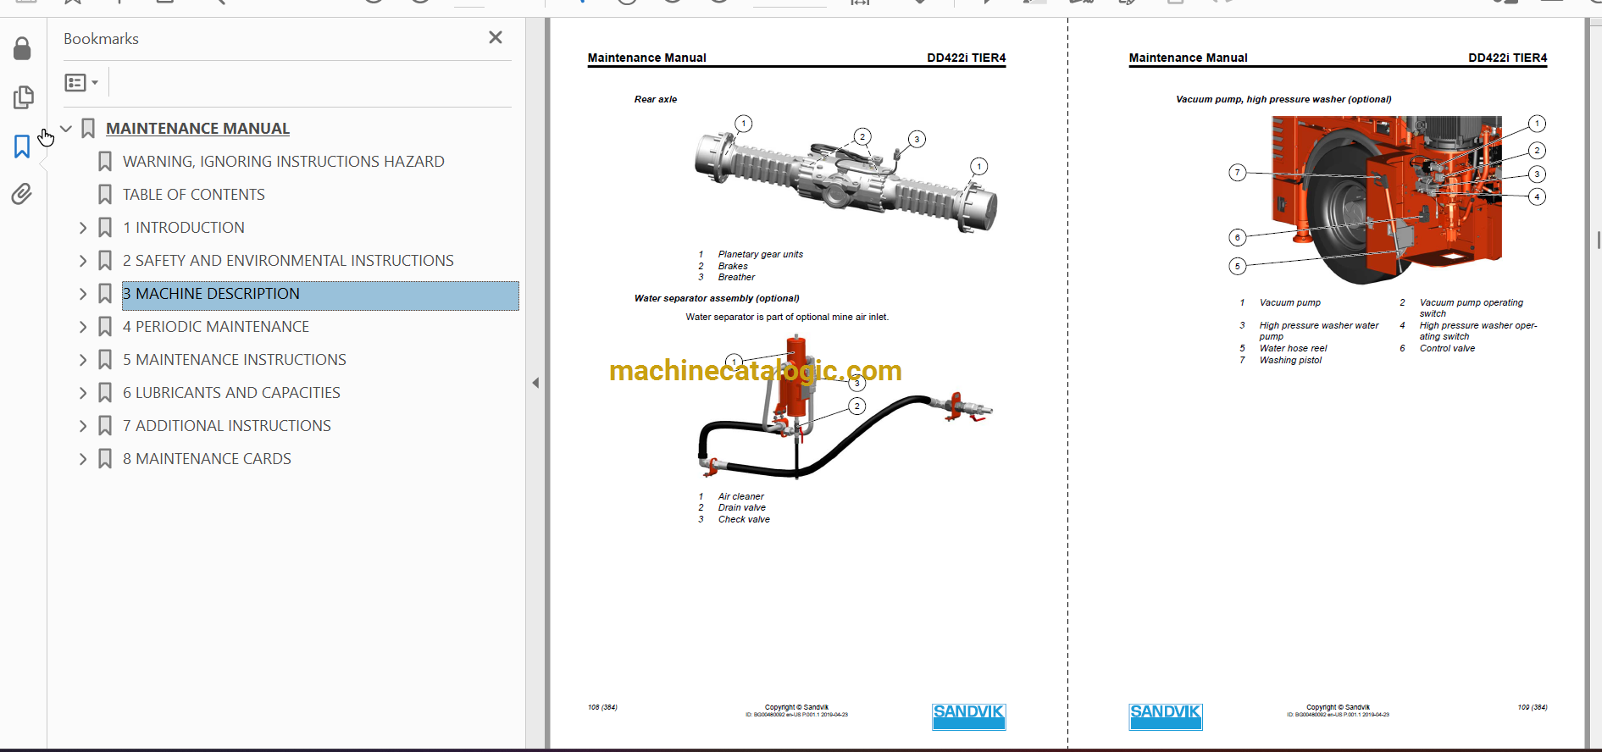Open the TABLE OF CONTENTS bookmark

[x=193, y=195]
